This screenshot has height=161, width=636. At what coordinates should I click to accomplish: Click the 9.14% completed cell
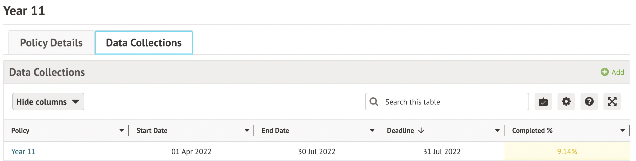tap(567, 152)
